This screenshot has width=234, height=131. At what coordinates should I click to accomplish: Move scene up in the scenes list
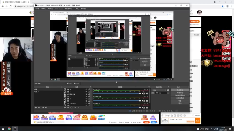(x=43, y=108)
